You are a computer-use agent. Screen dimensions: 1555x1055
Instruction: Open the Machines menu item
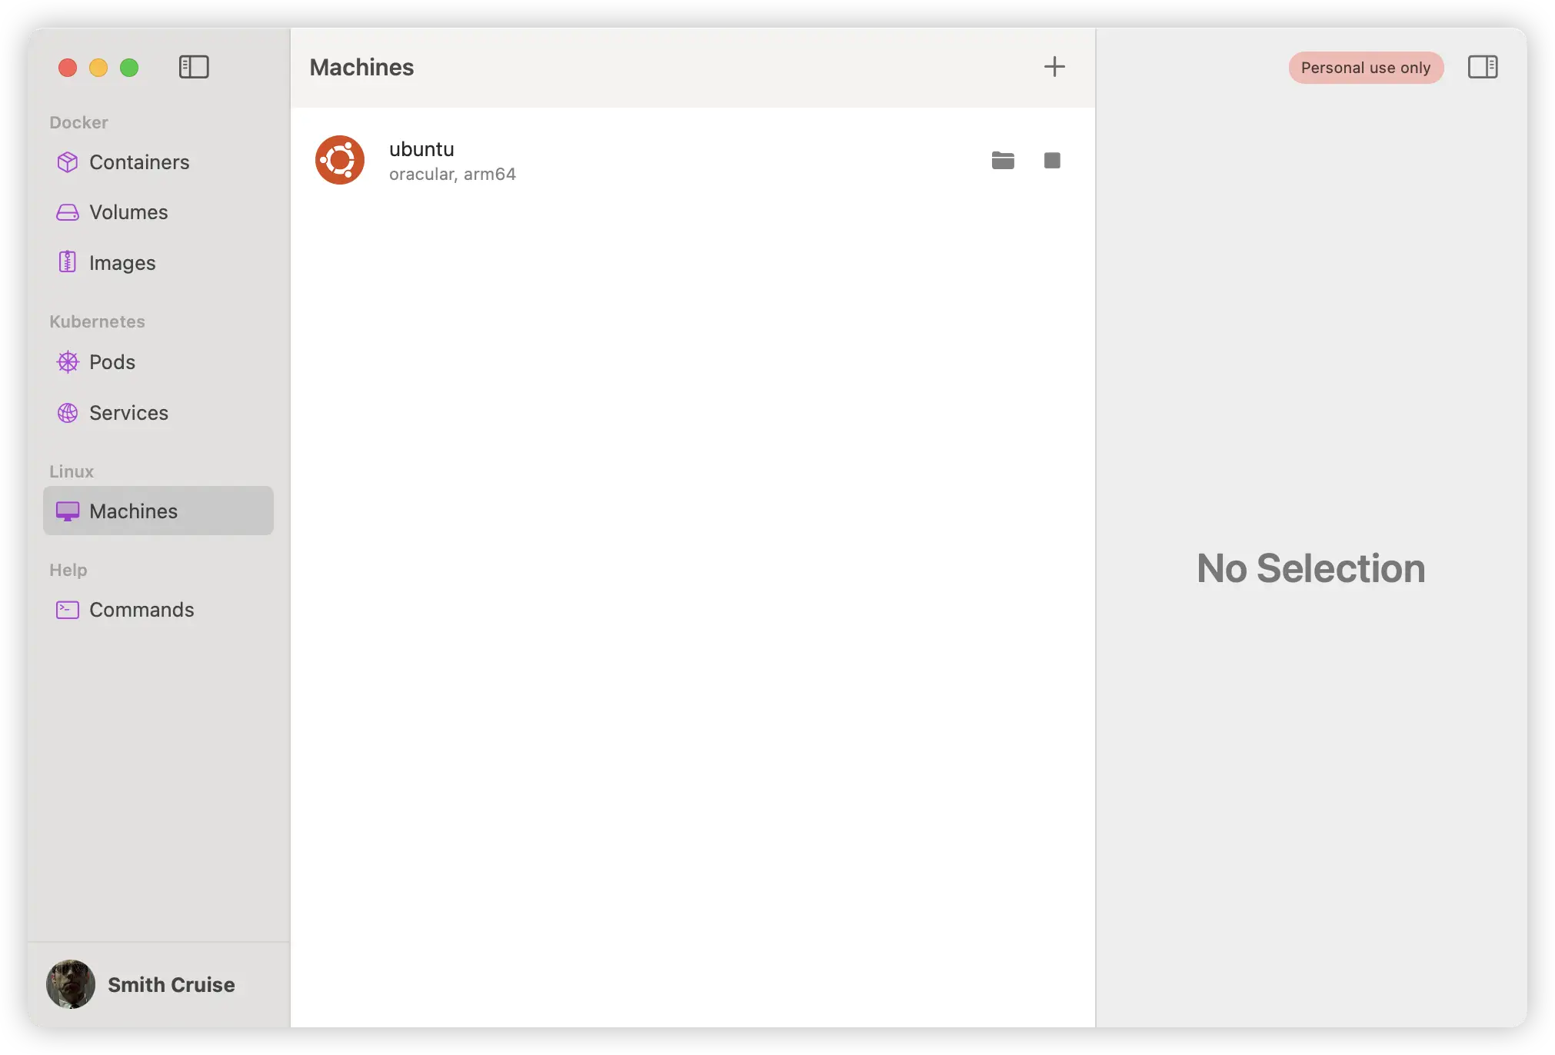click(x=133, y=510)
